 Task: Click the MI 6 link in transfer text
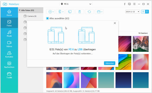click(x=71, y=49)
